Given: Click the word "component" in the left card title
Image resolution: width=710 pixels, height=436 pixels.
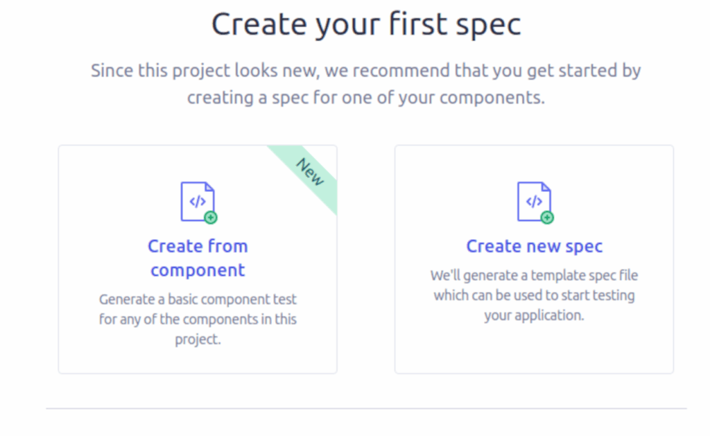Looking at the screenshot, I should coord(198,270).
